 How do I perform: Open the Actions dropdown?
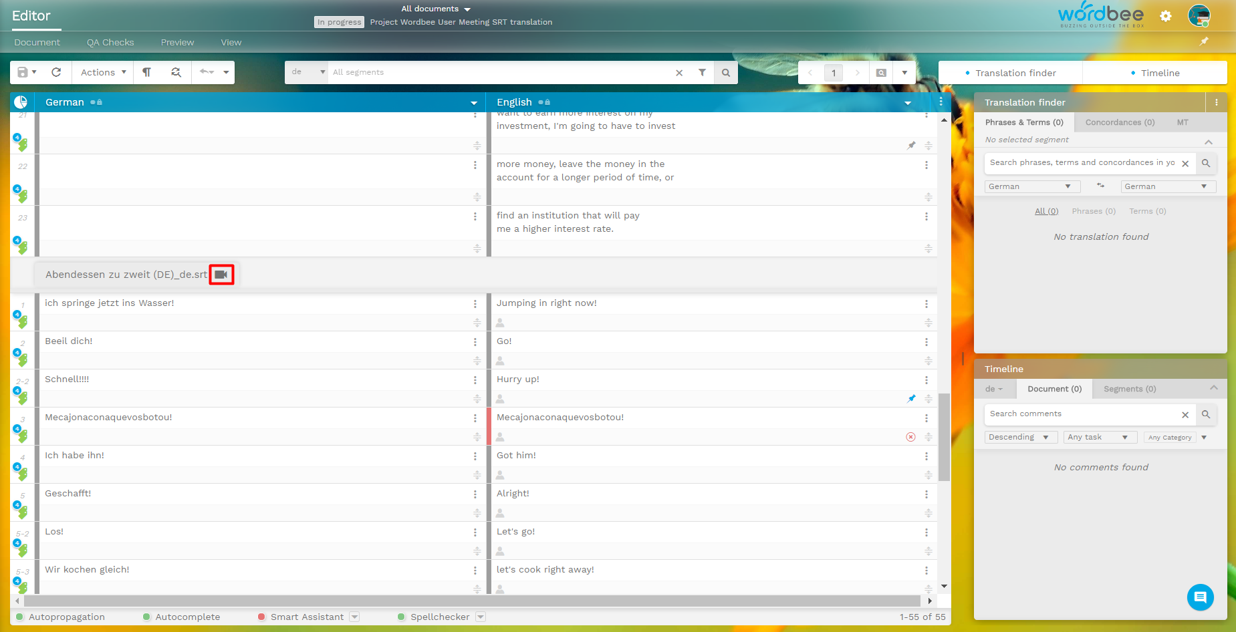click(x=103, y=72)
